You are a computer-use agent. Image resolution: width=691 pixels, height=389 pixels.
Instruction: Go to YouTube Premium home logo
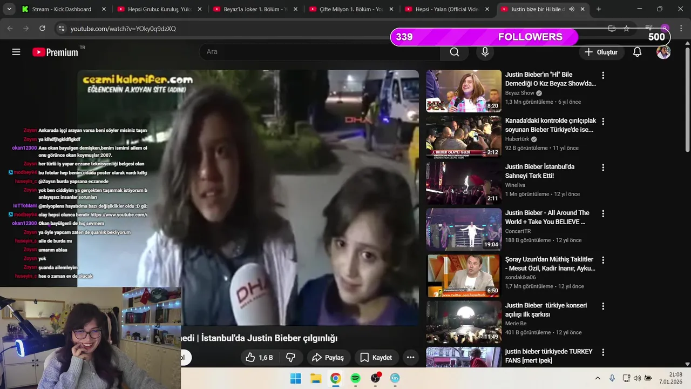[55, 52]
